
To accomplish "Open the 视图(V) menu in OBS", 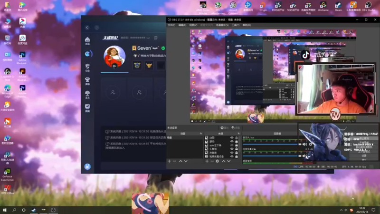I will (193, 25).
